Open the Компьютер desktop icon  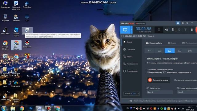tap(5, 5)
